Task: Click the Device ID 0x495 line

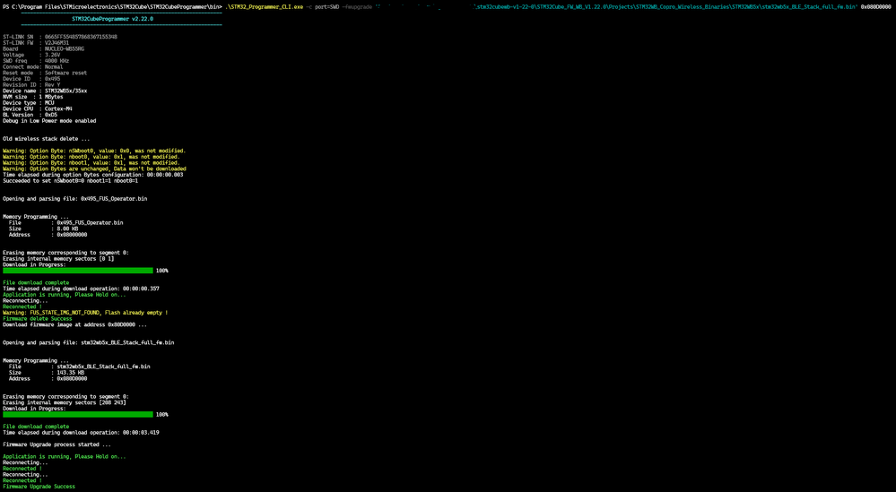Action: click(31, 79)
